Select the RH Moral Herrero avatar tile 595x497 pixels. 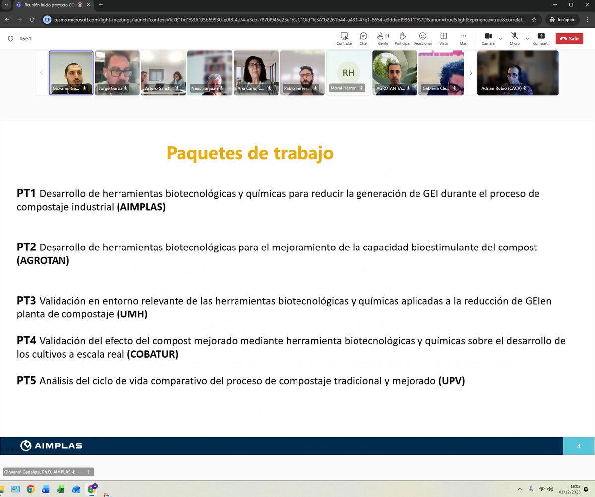349,73
